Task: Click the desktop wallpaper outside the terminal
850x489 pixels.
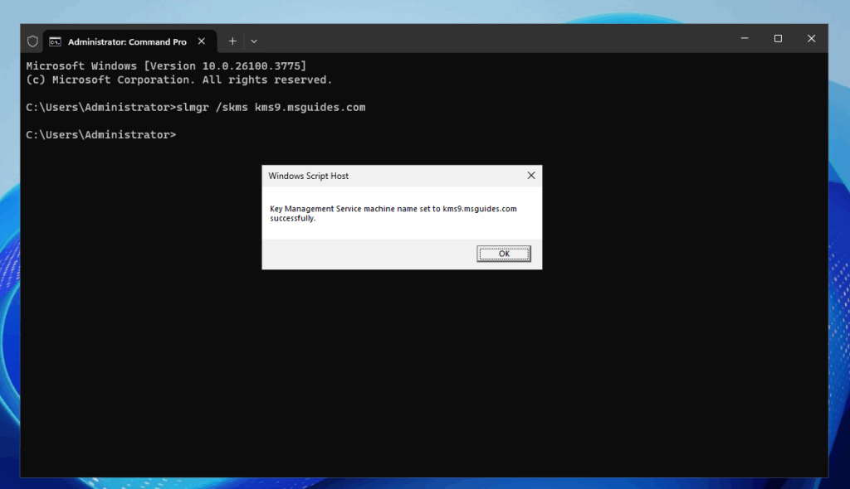Action: (x=838, y=249)
